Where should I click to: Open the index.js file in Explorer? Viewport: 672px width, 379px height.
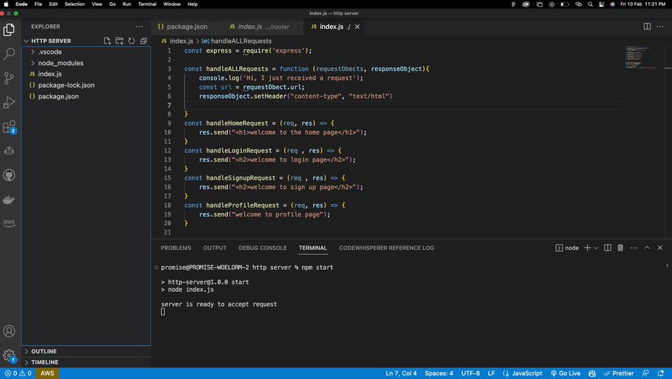point(50,74)
